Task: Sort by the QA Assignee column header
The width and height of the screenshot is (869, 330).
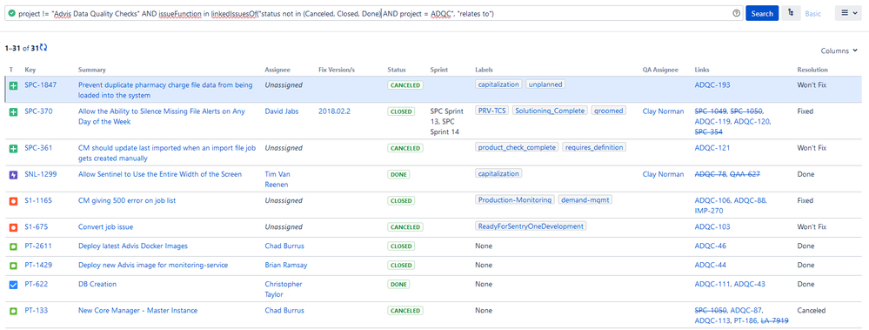Action: click(x=660, y=70)
